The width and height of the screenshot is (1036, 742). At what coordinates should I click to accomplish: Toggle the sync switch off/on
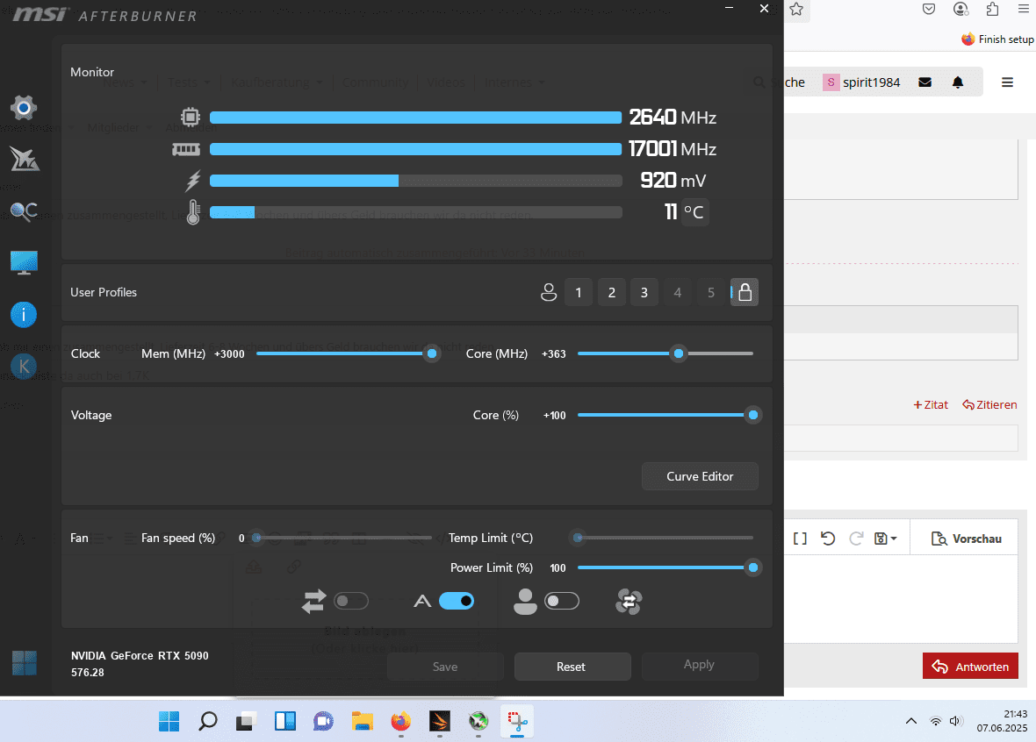tap(351, 602)
